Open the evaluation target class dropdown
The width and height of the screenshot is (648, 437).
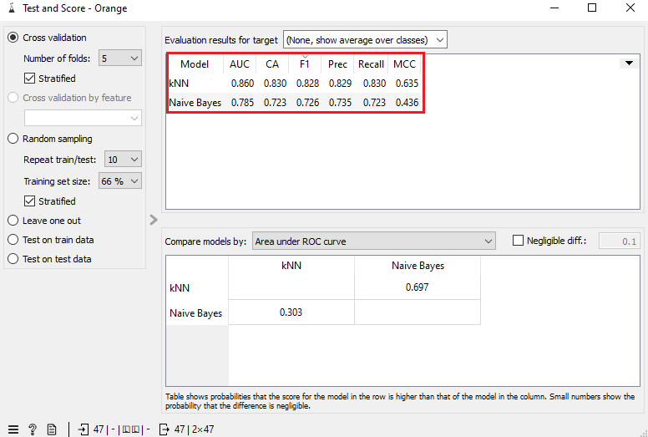[x=365, y=40]
